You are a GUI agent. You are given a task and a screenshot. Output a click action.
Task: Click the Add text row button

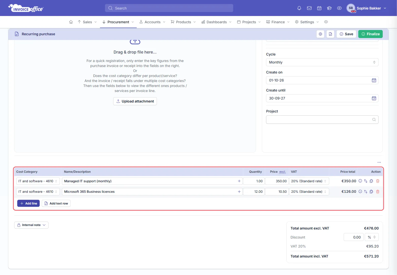(x=56, y=203)
